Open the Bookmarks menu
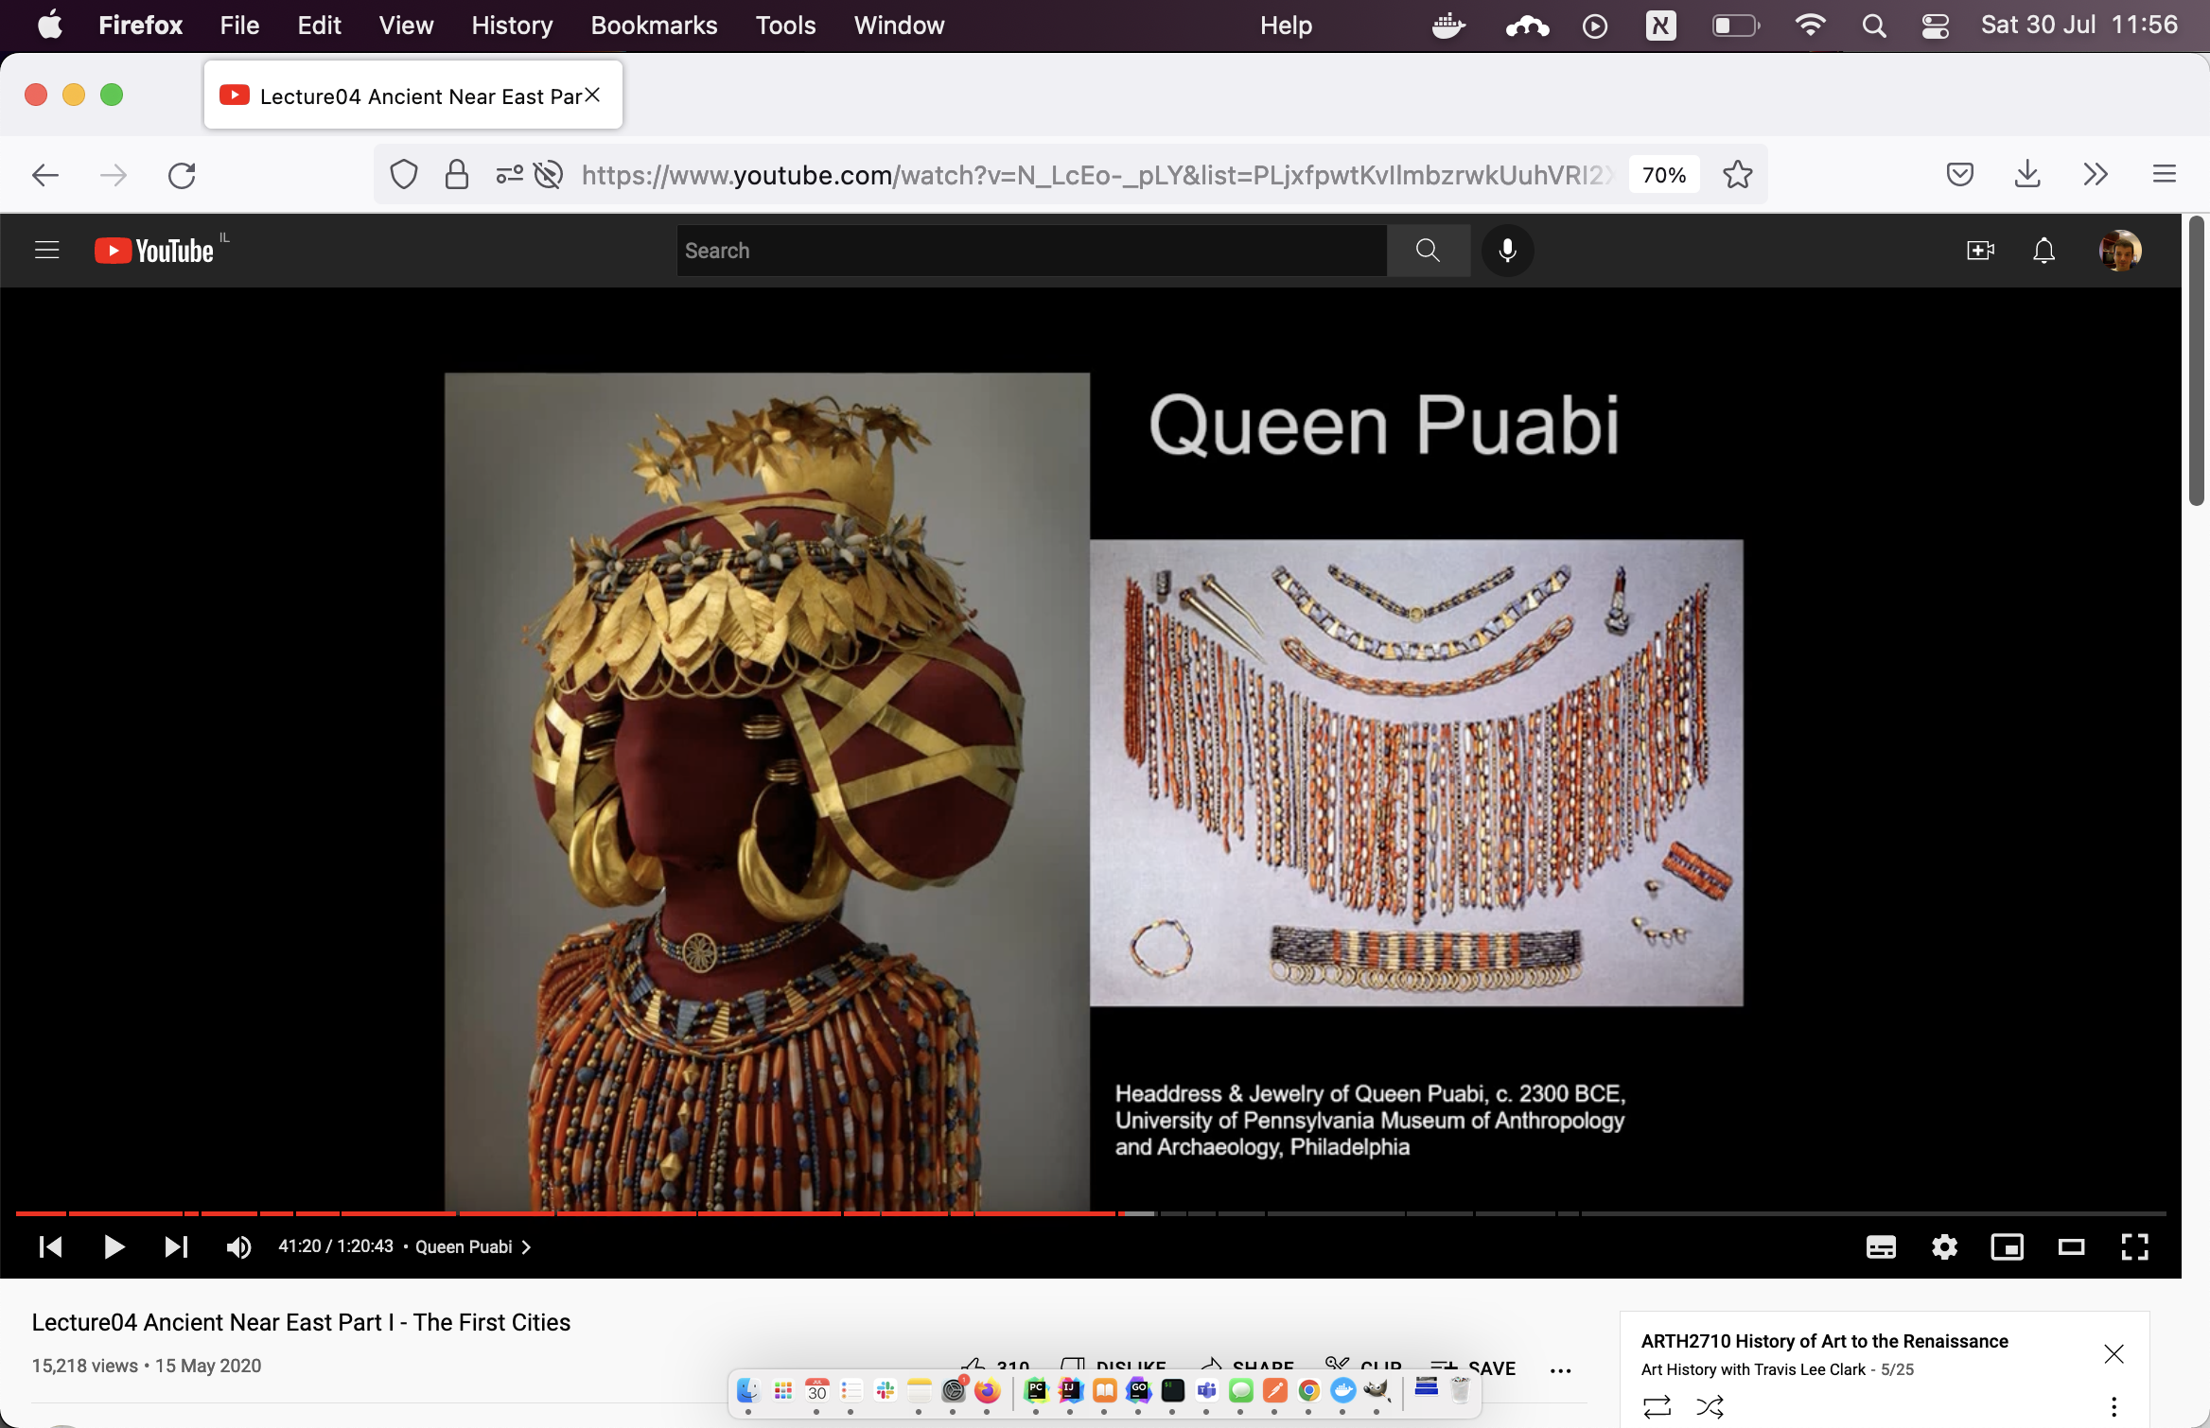 point(654,26)
